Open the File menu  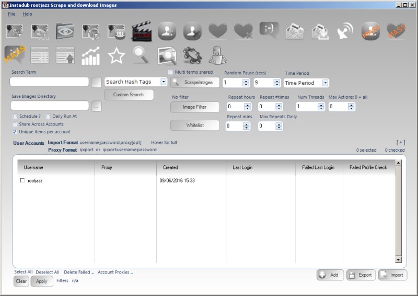pos(11,14)
